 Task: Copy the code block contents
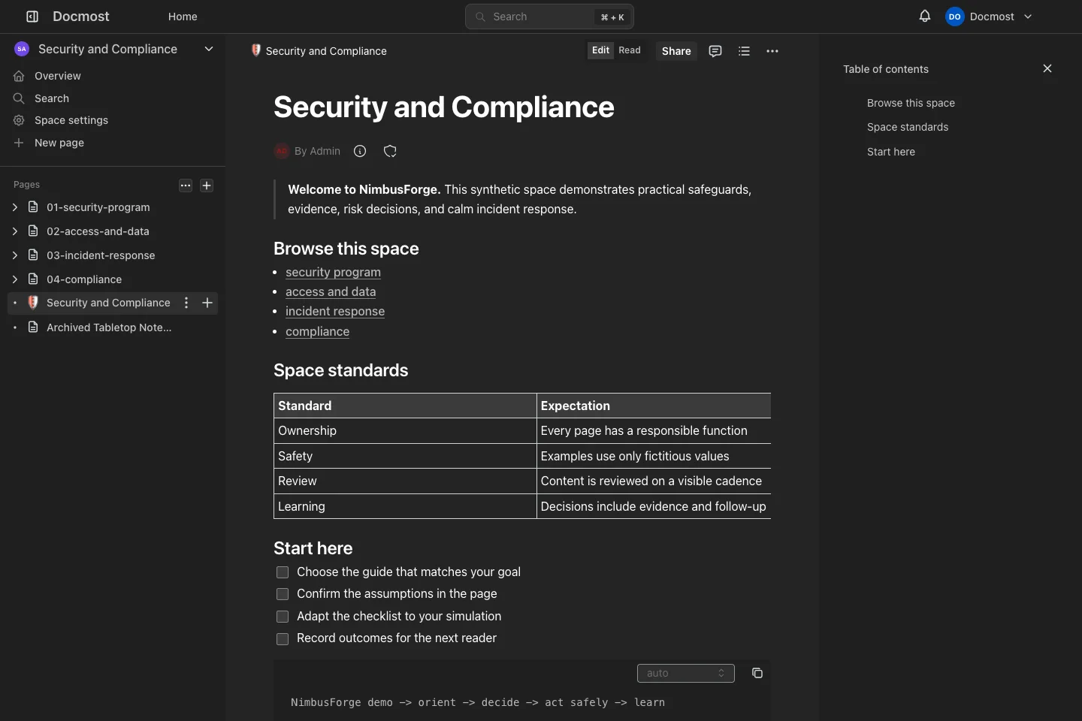[757, 673]
